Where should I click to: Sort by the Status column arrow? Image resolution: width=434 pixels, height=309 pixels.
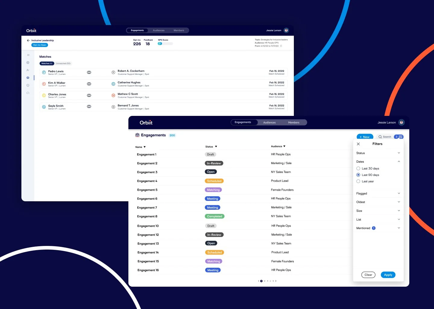[x=216, y=147]
